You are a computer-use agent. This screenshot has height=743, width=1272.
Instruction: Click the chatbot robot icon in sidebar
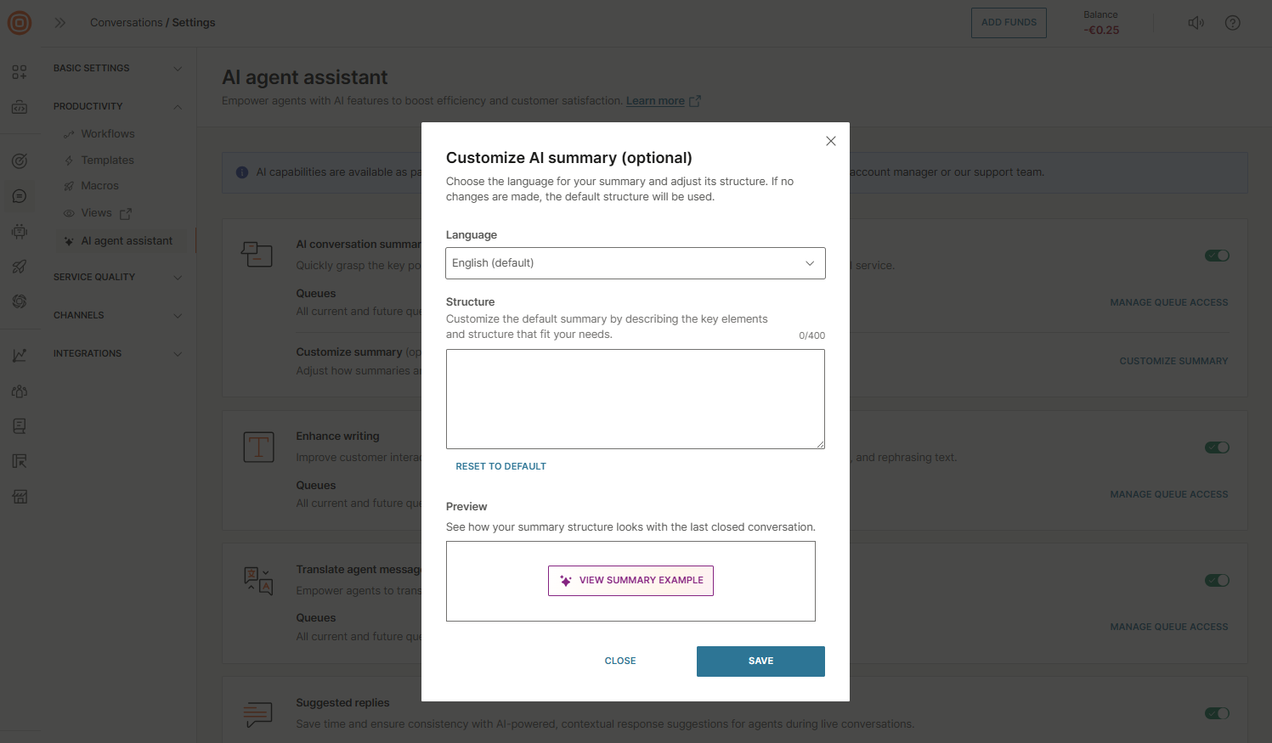click(20, 231)
